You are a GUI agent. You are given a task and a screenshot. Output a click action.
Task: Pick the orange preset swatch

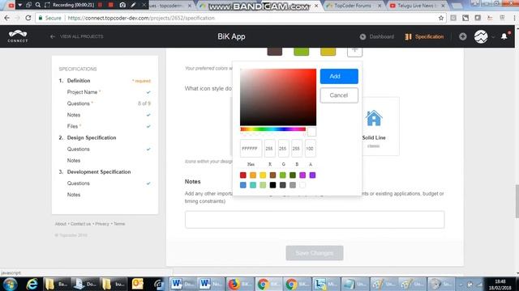point(253,175)
